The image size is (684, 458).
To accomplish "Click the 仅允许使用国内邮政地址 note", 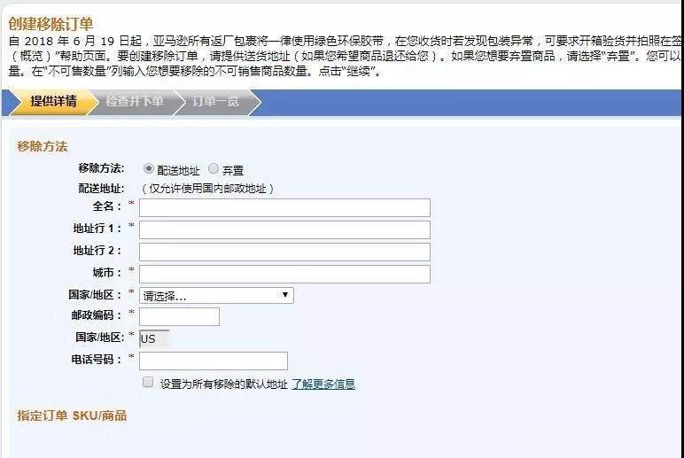I will (x=207, y=189).
